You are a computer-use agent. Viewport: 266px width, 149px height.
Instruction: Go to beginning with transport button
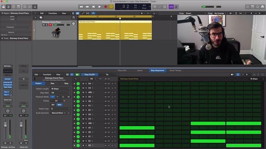pyautogui.click(x=93, y=7)
